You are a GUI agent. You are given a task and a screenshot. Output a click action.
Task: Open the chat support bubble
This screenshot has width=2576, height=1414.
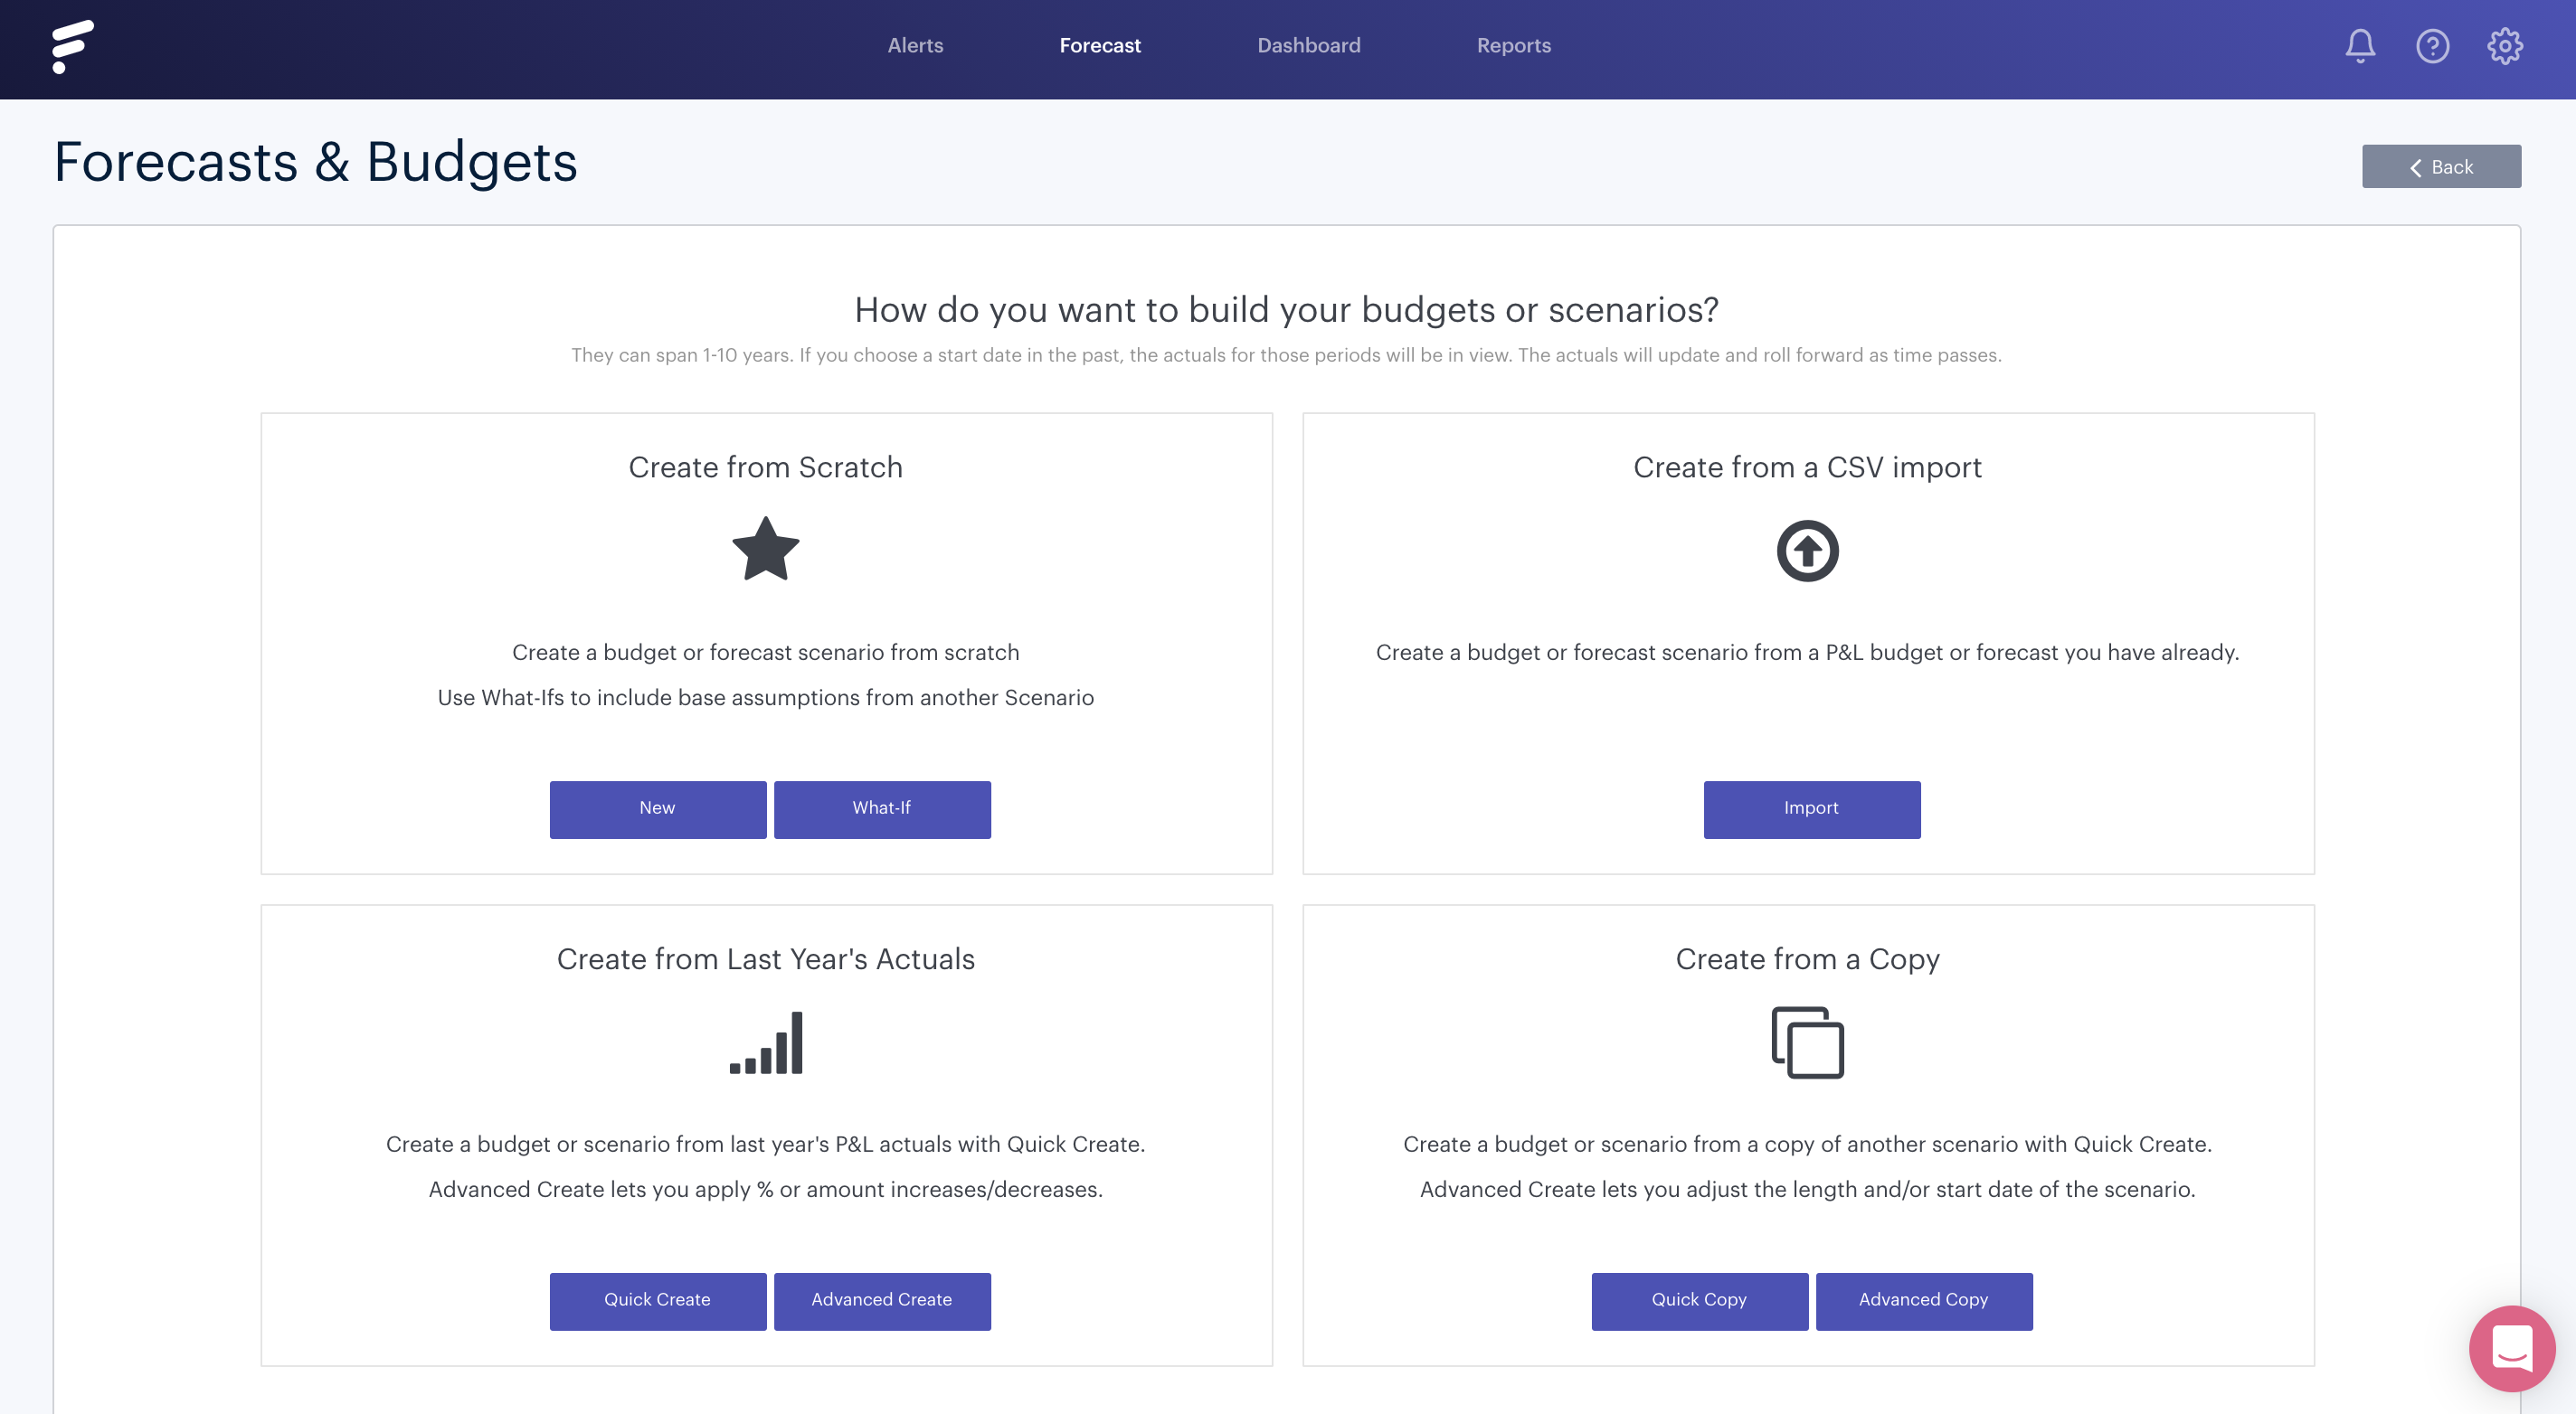2511,1348
